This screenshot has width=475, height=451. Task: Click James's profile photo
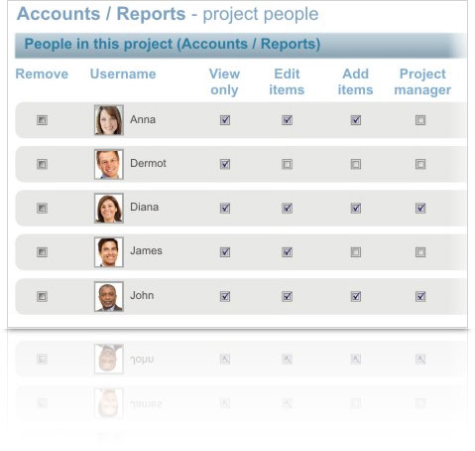(109, 252)
